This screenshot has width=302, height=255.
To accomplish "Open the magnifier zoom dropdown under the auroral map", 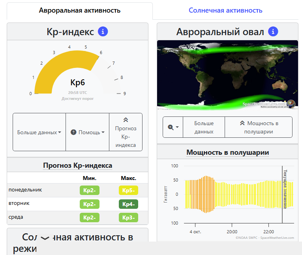I will [173, 127].
